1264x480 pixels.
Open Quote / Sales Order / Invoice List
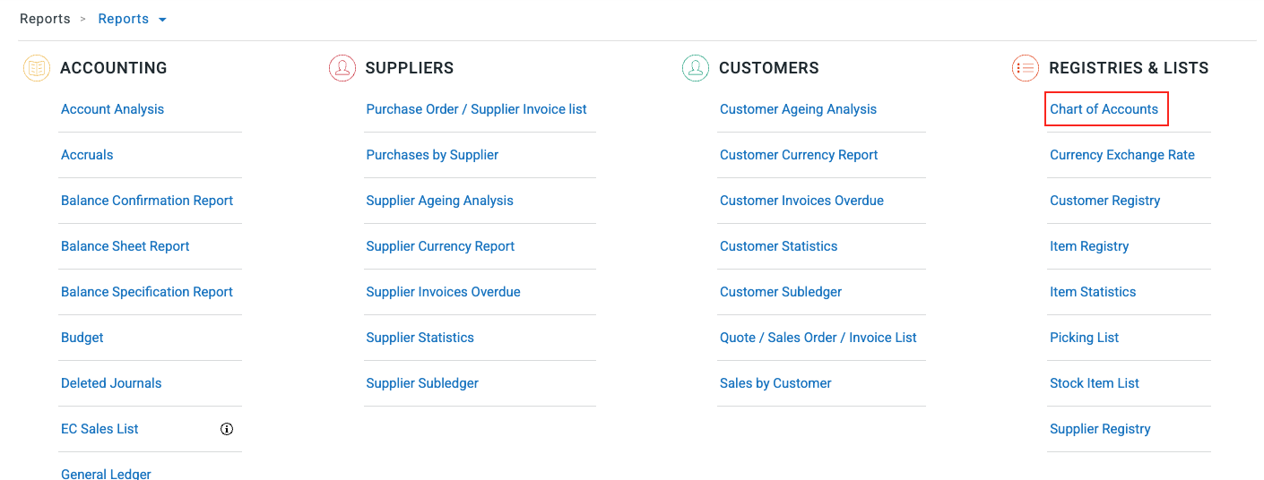(x=818, y=338)
